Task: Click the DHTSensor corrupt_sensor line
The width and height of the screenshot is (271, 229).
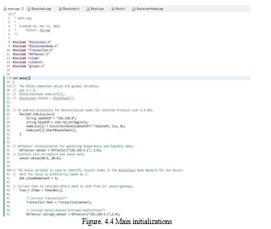Action: pyautogui.click(x=73, y=214)
